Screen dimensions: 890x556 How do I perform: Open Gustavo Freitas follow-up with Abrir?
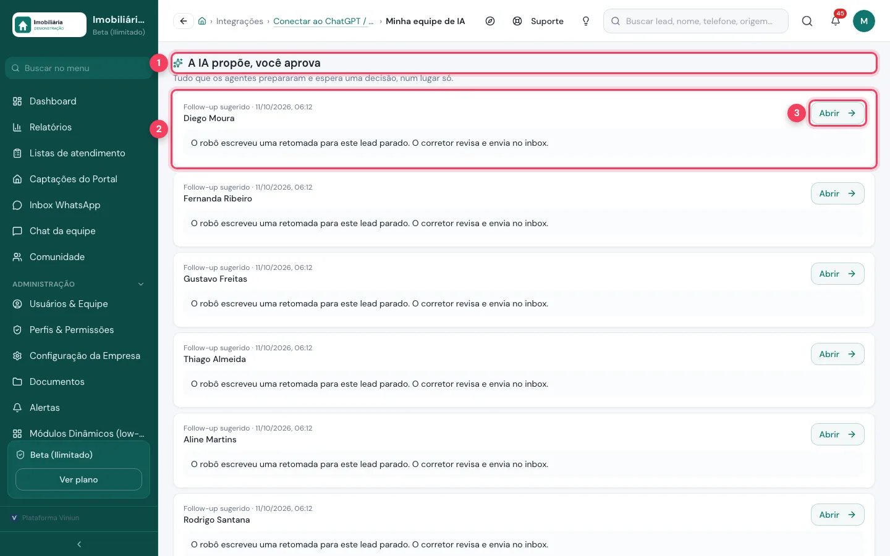click(x=837, y=274)
